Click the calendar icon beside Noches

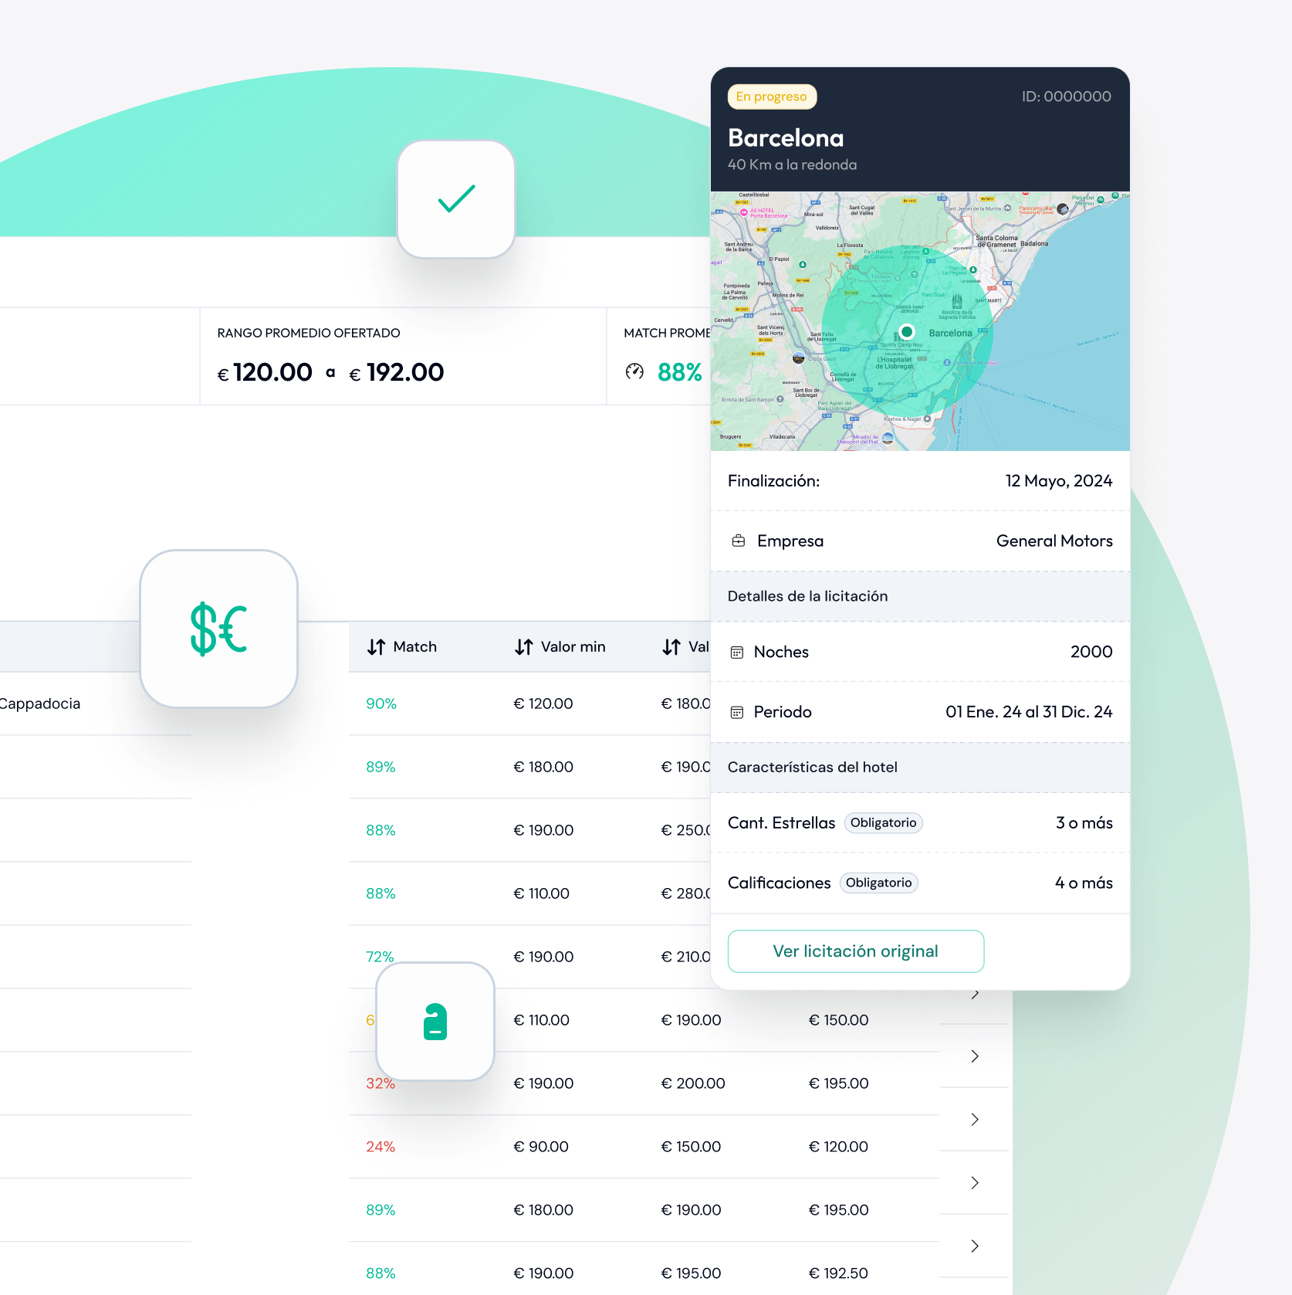tap(737, 653)
